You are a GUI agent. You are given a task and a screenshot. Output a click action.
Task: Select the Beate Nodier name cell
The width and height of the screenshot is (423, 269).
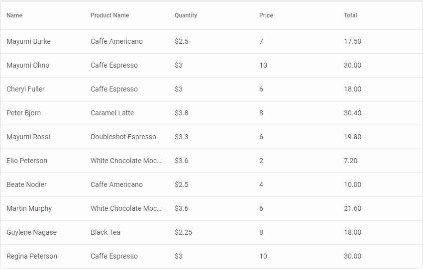tap(26, 184)
